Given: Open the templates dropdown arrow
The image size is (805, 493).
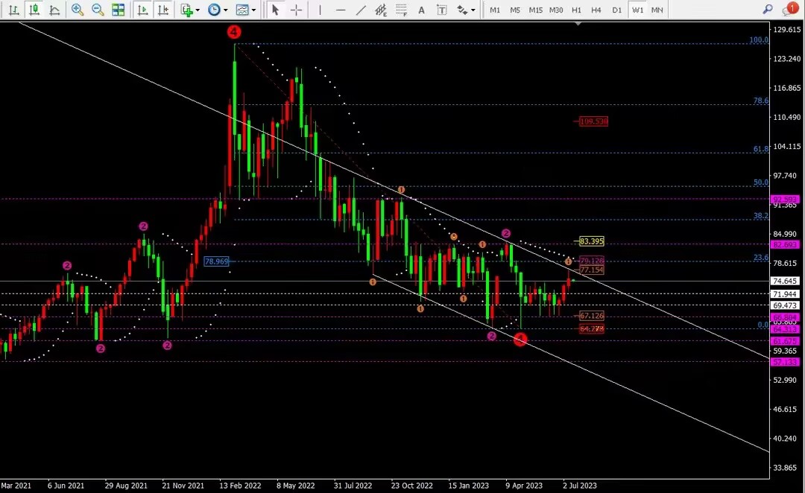Looking at the screenshot, I should [253, 10].
